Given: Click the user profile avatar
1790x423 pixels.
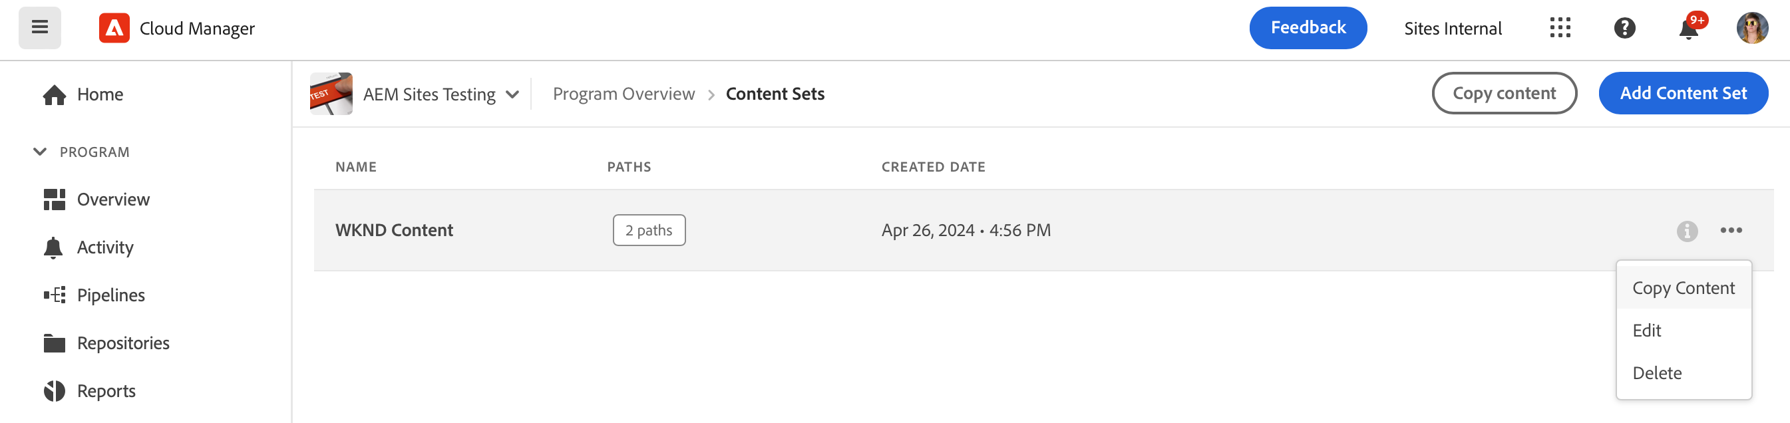Looking at the screenshot, I should click(1752, 28).
